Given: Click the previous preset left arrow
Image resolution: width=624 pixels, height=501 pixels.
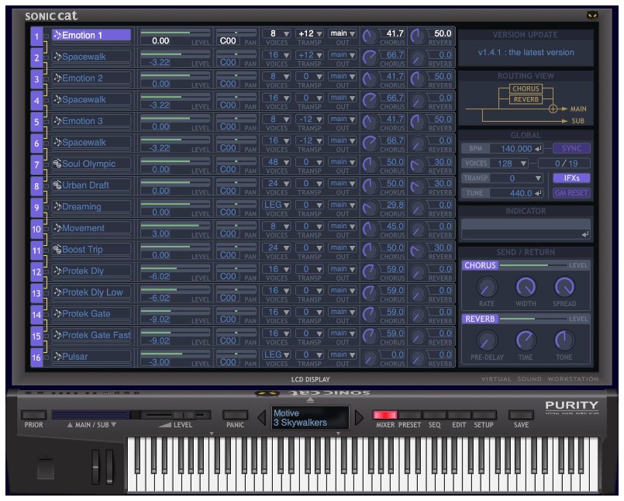Looking at the screenshot, I should [x=261, y=417].
